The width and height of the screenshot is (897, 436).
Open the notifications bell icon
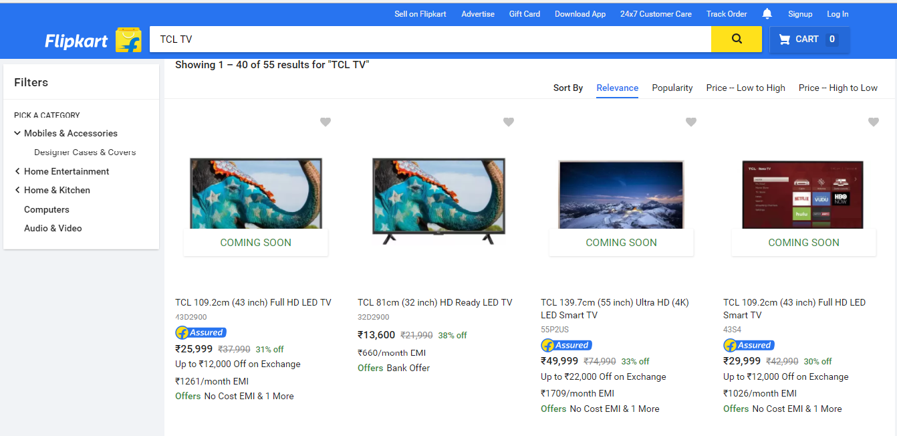tap(767, 14)
